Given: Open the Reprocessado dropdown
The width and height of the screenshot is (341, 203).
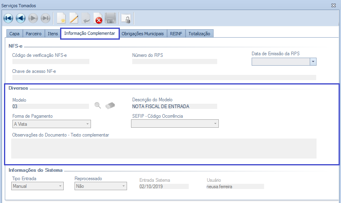Looking at the screenshot, I should [x=123, y=186].
